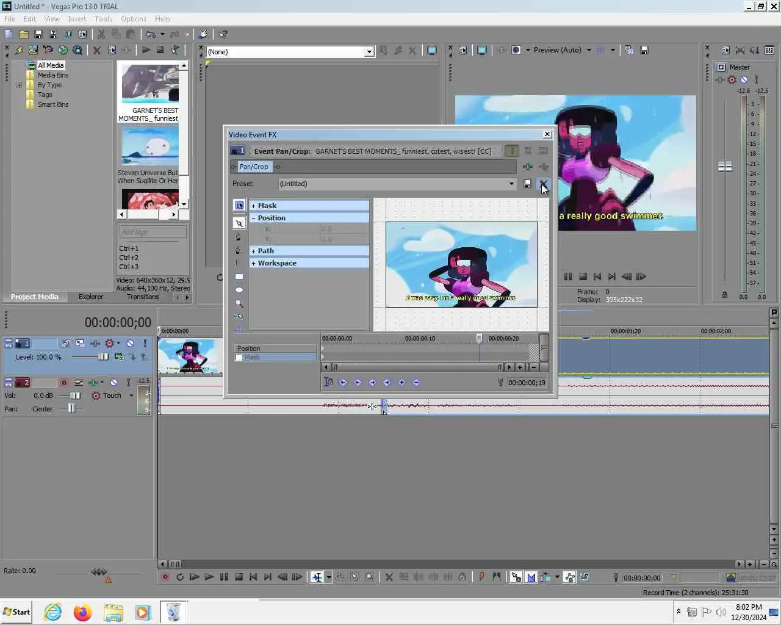Expand the By Type media bin node
This screenshot has height=625, width=781.
click(x=19, y=85)
